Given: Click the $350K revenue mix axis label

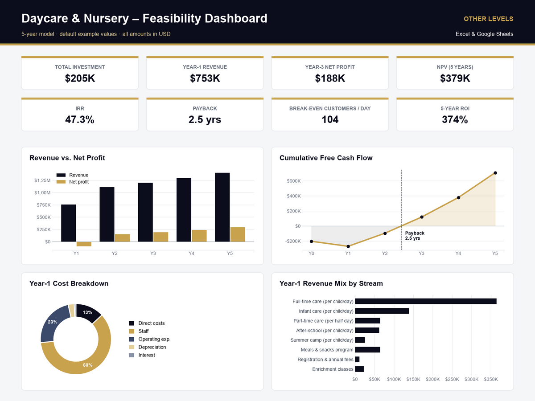Looking at the screenshot, I should (x=491, y=379).
